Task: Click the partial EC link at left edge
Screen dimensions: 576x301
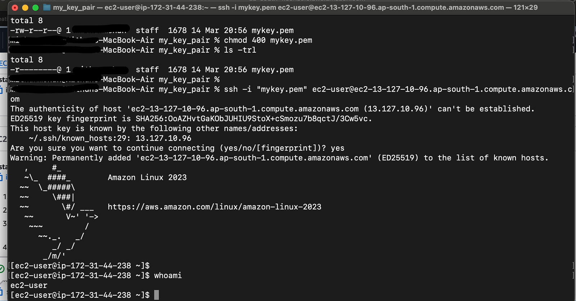Action: [x=3, y=63]
